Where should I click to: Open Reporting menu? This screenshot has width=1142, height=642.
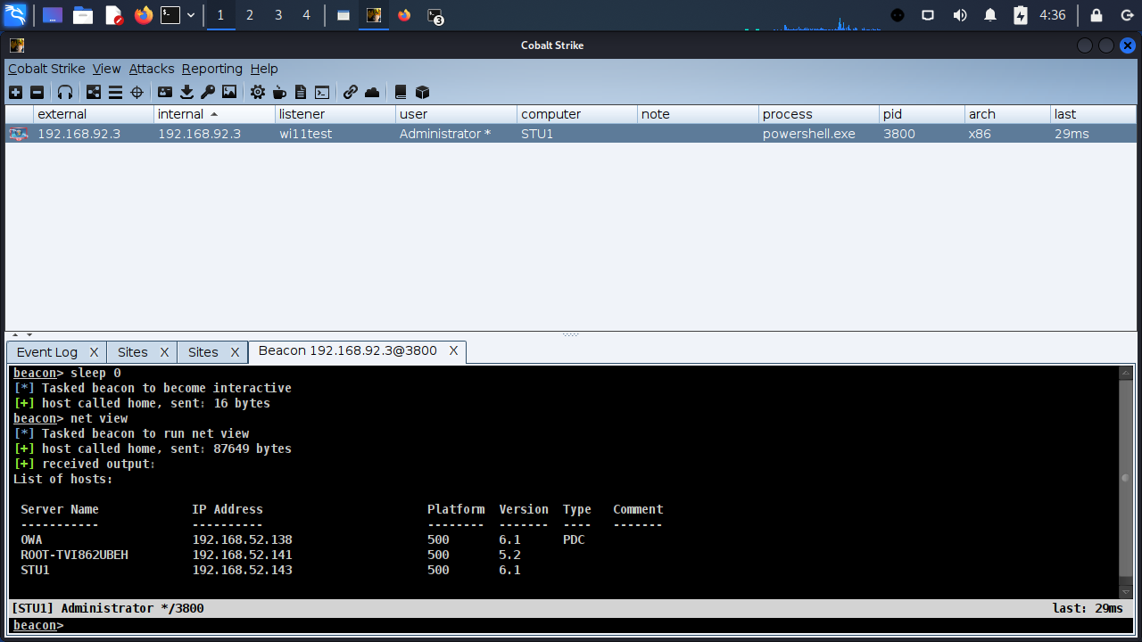212,69
